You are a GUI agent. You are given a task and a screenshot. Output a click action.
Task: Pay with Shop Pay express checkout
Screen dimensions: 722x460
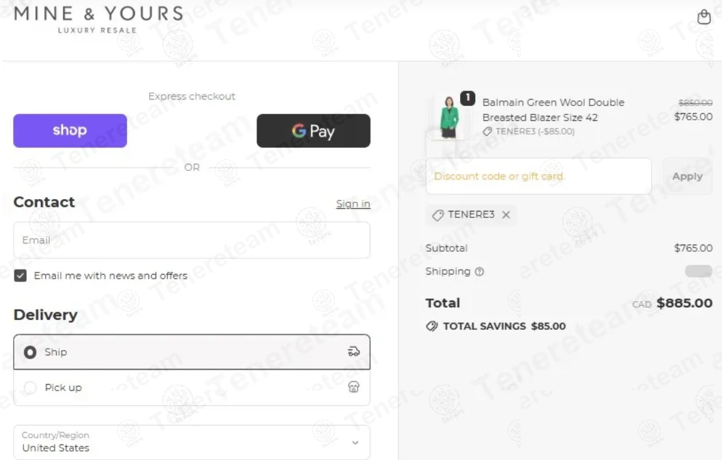coord(70,131)
